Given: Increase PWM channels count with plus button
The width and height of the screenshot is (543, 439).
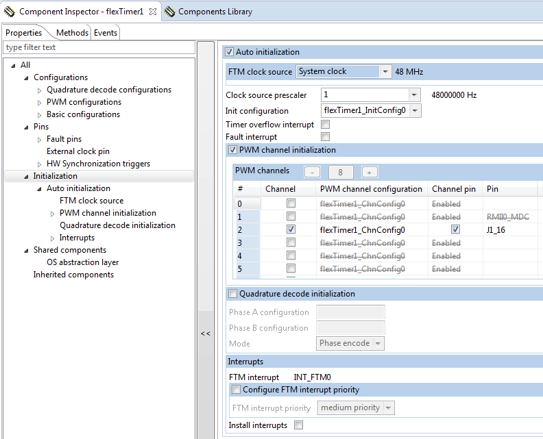Looking at the screenshot, I should click(x=370, y=172).
